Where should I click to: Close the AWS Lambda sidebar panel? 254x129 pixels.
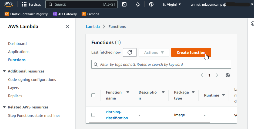[67, 27]
